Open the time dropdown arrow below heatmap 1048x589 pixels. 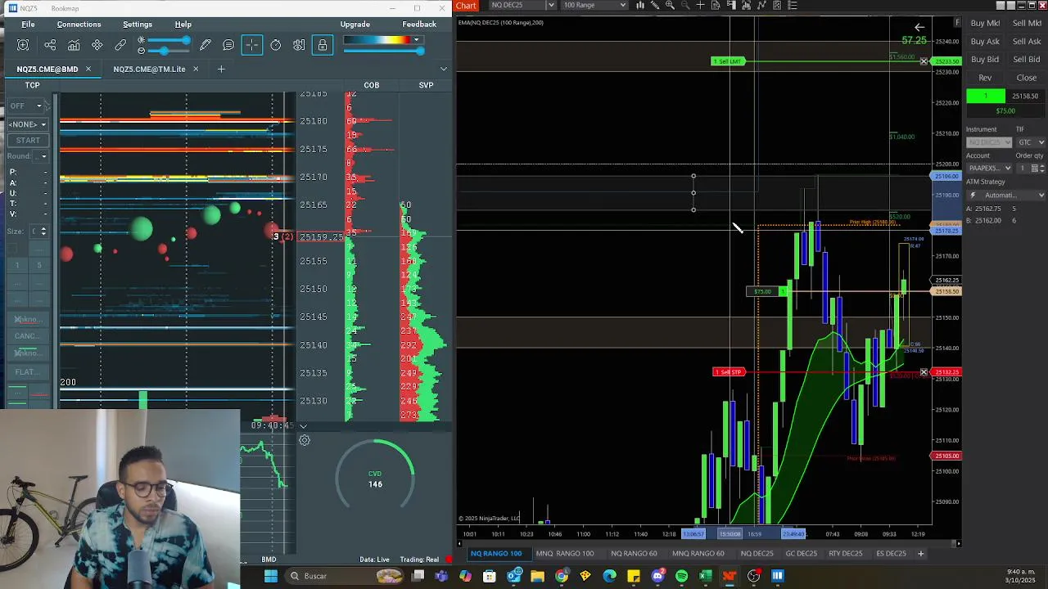pos(303,425)
